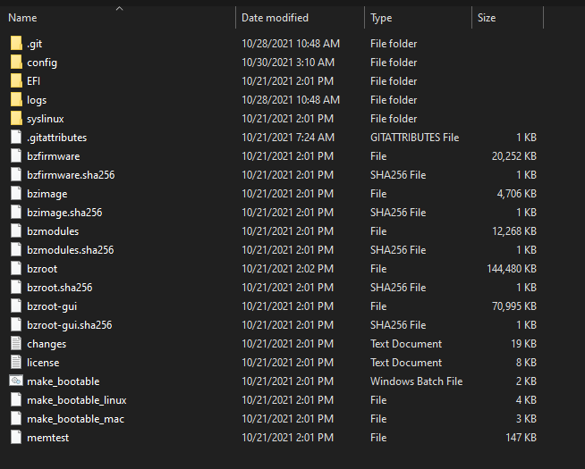Viewport: 585px width, 469px height.
Task: Click the .gitattributes file icon
Action: [x=16, y=137]
